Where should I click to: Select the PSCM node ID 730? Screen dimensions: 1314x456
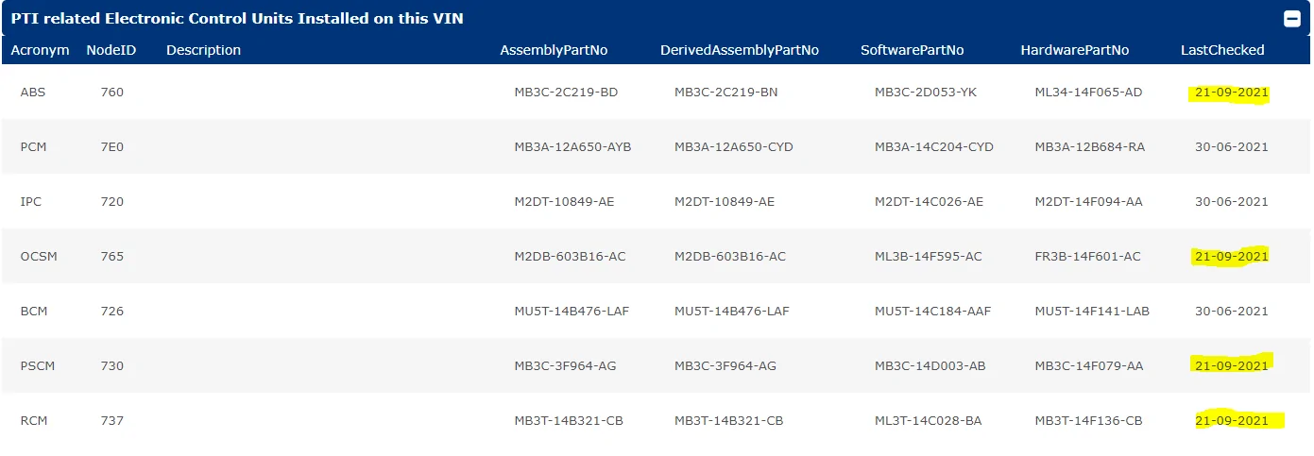112,366
